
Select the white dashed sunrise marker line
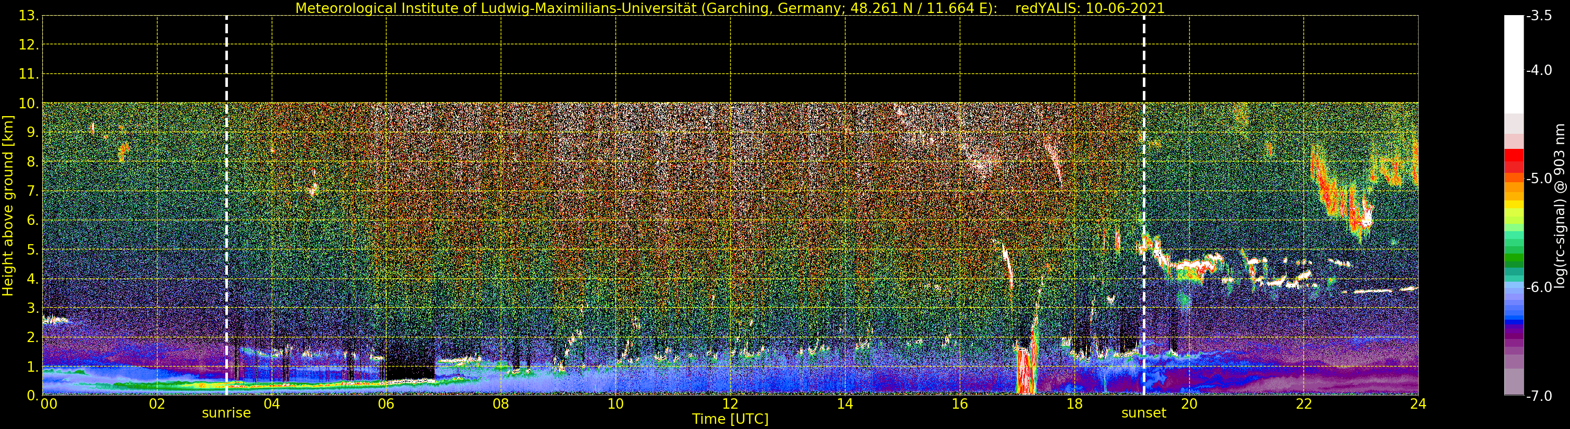[x=227, y=205]
